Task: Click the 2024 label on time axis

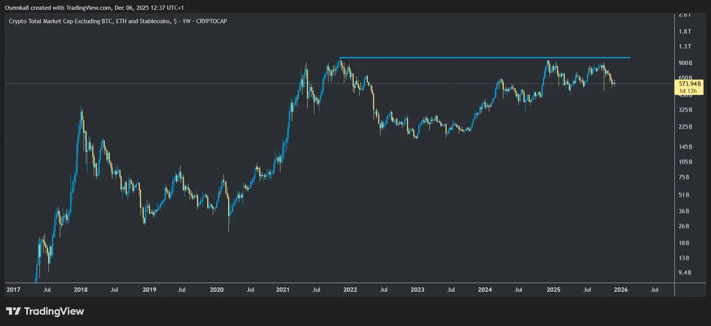Action: tap(485, 289)
